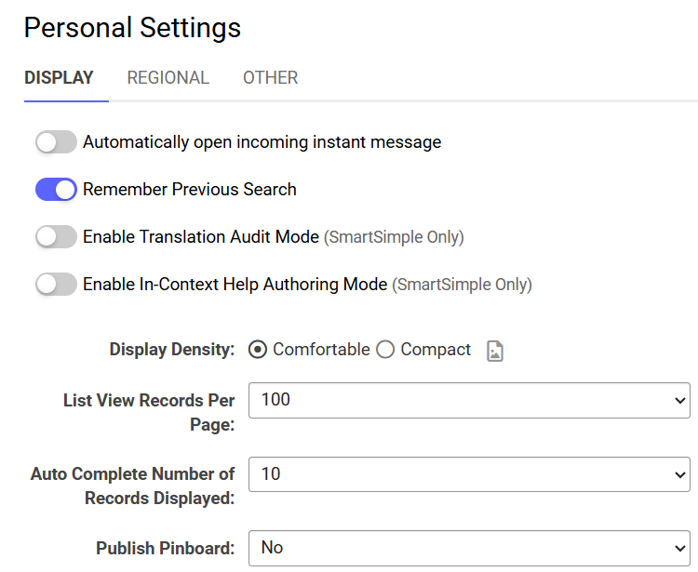Click the Remember Previous Search label
Screen dimensions: 698x572
(190, 190)
